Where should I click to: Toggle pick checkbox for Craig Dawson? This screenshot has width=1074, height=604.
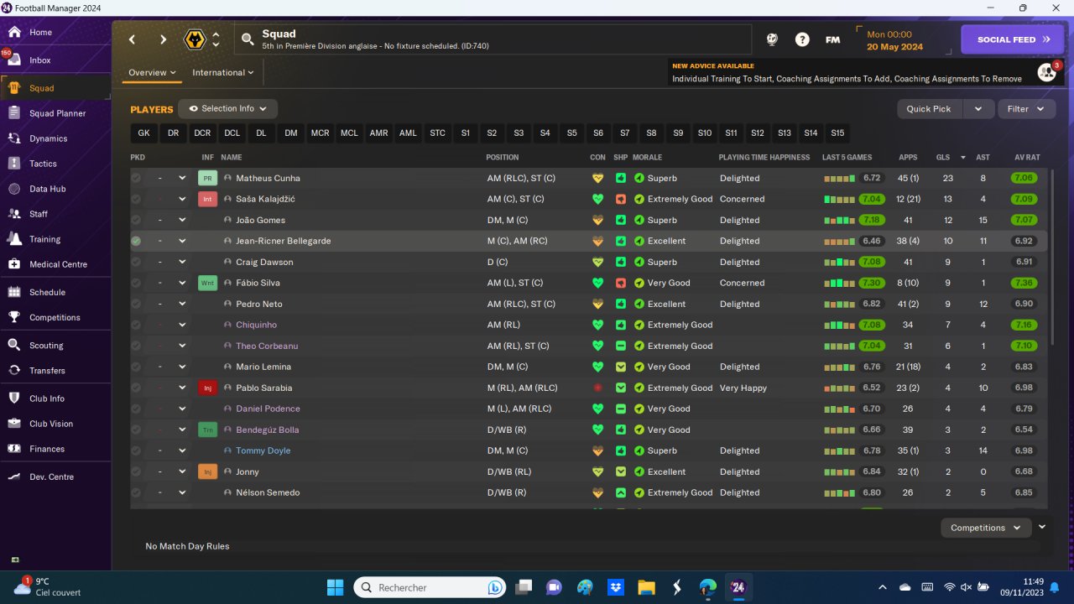[136, 262]
